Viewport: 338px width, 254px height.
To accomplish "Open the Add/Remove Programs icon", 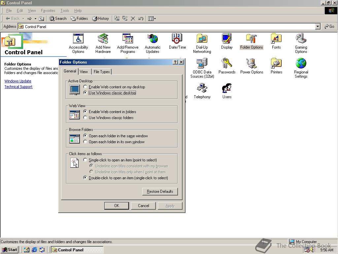I will pyautogui.click(x=128, y=43).
